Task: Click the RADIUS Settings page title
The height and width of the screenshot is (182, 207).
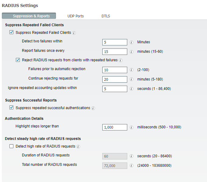Action: coord(20,5)
